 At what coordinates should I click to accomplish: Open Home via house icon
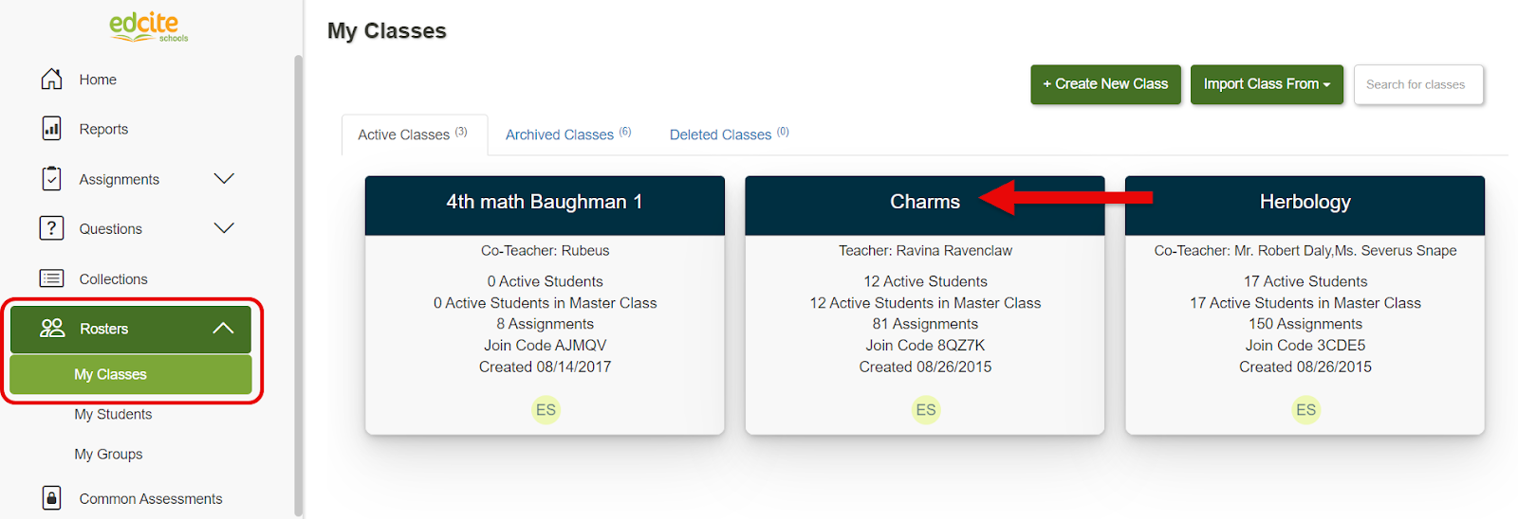51,79
